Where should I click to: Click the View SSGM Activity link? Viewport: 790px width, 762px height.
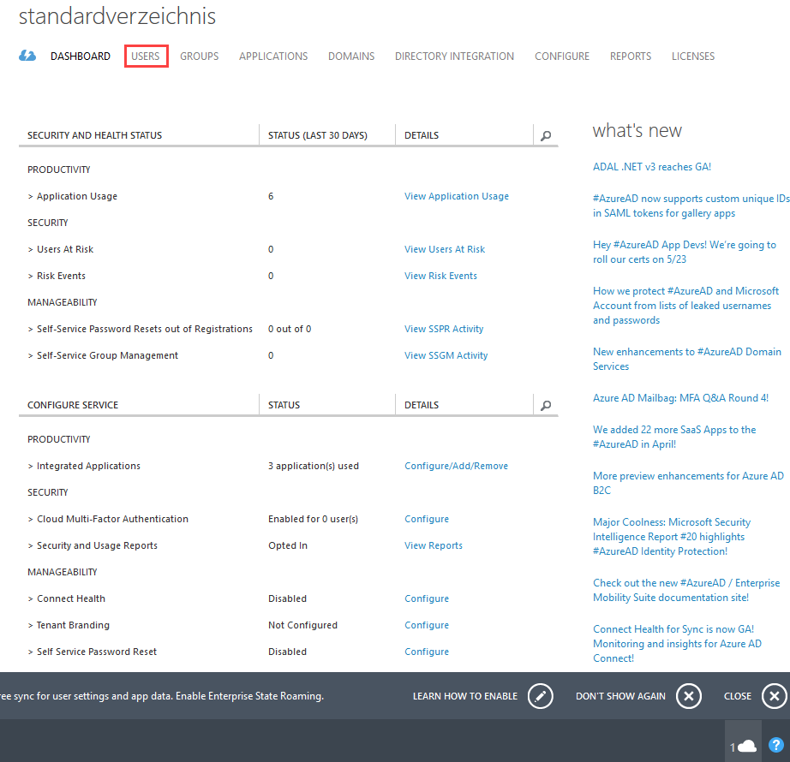tap(446, 355)
